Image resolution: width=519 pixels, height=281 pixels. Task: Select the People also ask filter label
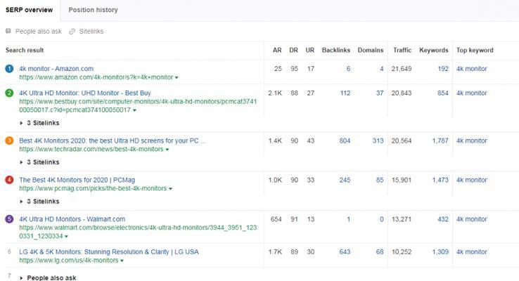coord(39,32)
